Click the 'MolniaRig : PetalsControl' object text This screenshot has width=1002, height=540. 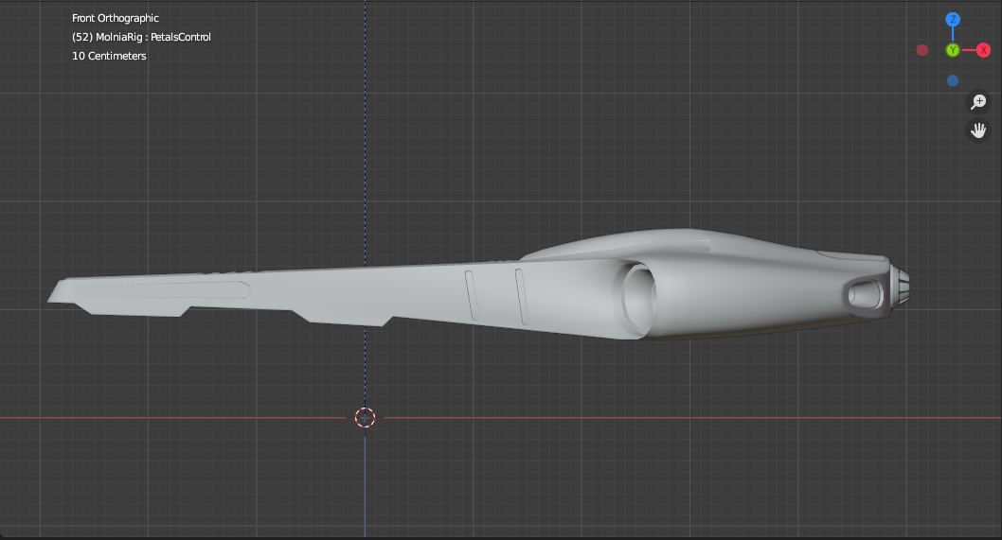(153, 37)
